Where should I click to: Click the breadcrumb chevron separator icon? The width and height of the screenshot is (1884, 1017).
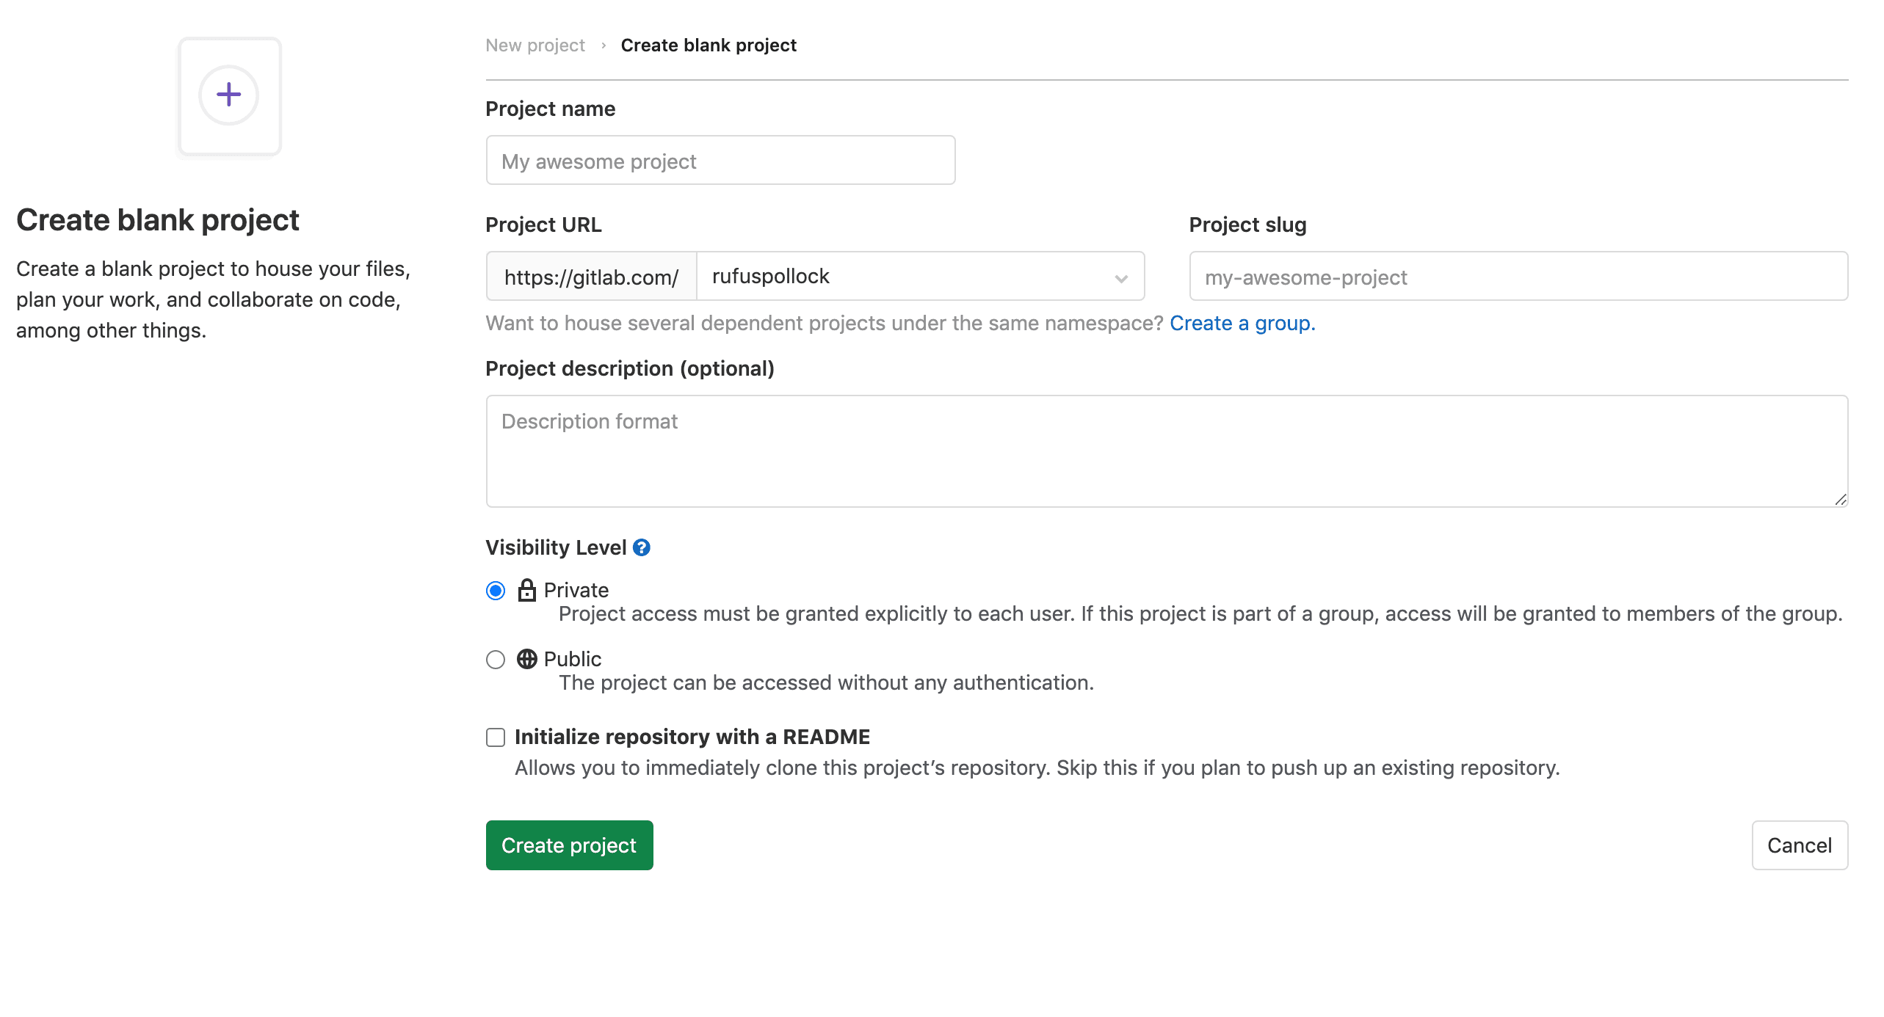click(604, 45)
